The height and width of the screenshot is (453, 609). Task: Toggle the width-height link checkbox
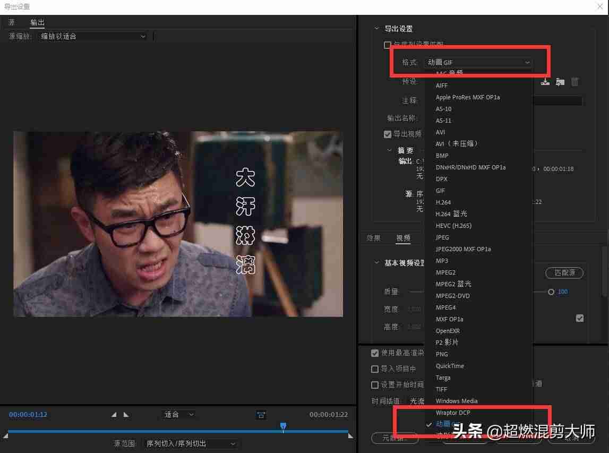point(579,318)
